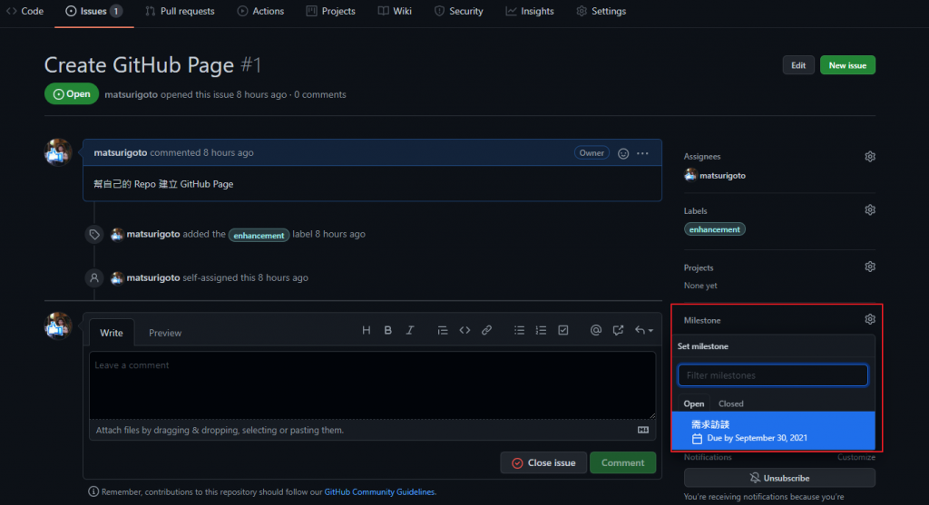This screenshot has height=505, width=929.
Task: Click the enhancement label in sidebar
Action: (x=715, y=229)
